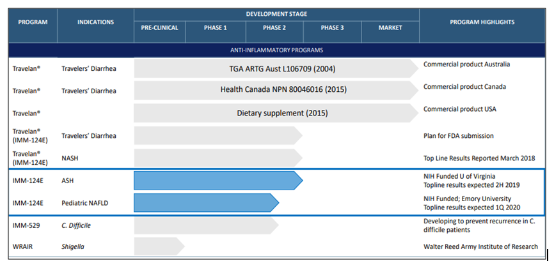This screenshot has height=263, width=554.
Task: Click Commercial product Australia text
Action: click(x=467, y=64)
